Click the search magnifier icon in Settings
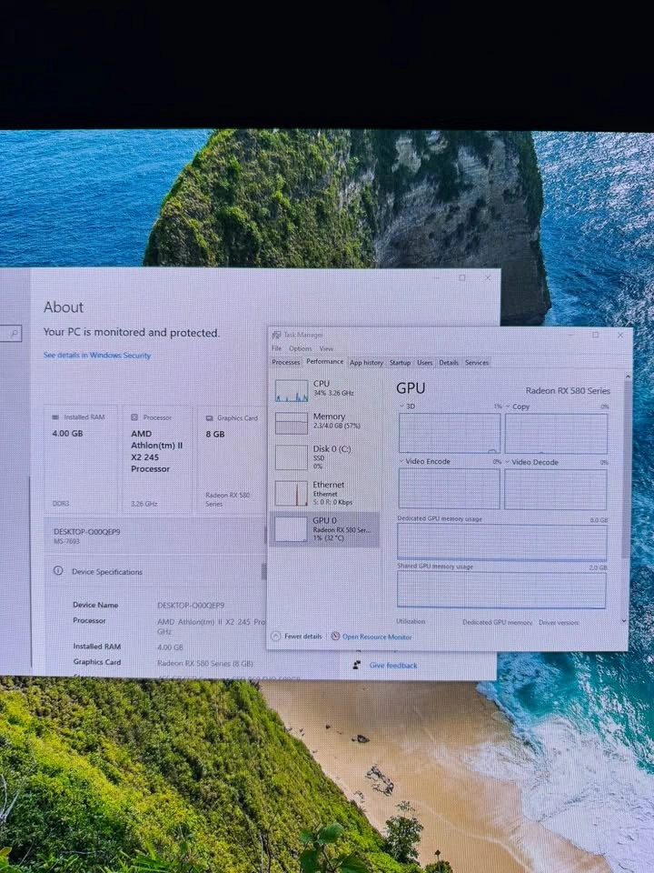This screenshot has height=873, width=654. click(15, 334)
